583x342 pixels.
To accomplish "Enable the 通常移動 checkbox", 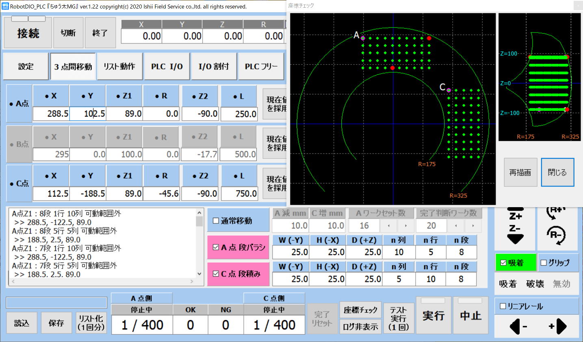I will coord(216,221).
